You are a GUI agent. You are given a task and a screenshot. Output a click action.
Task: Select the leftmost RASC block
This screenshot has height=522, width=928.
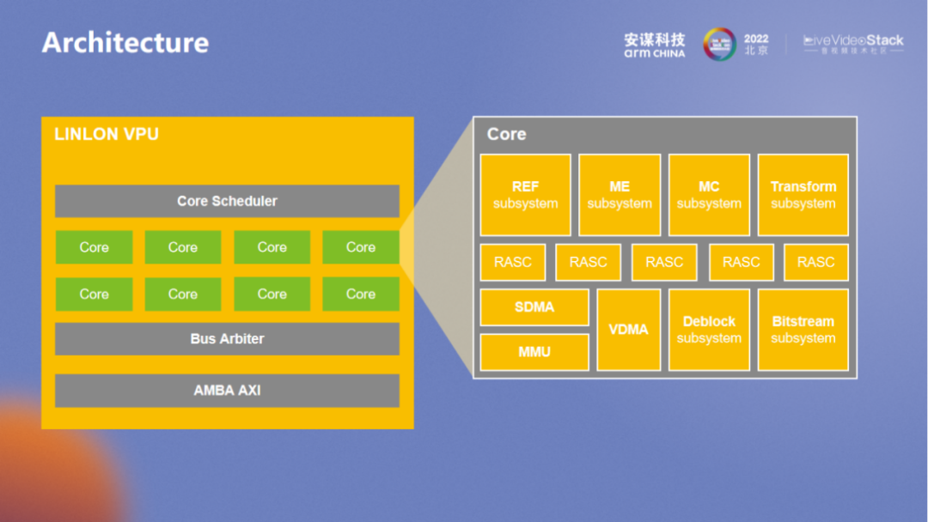513,262
